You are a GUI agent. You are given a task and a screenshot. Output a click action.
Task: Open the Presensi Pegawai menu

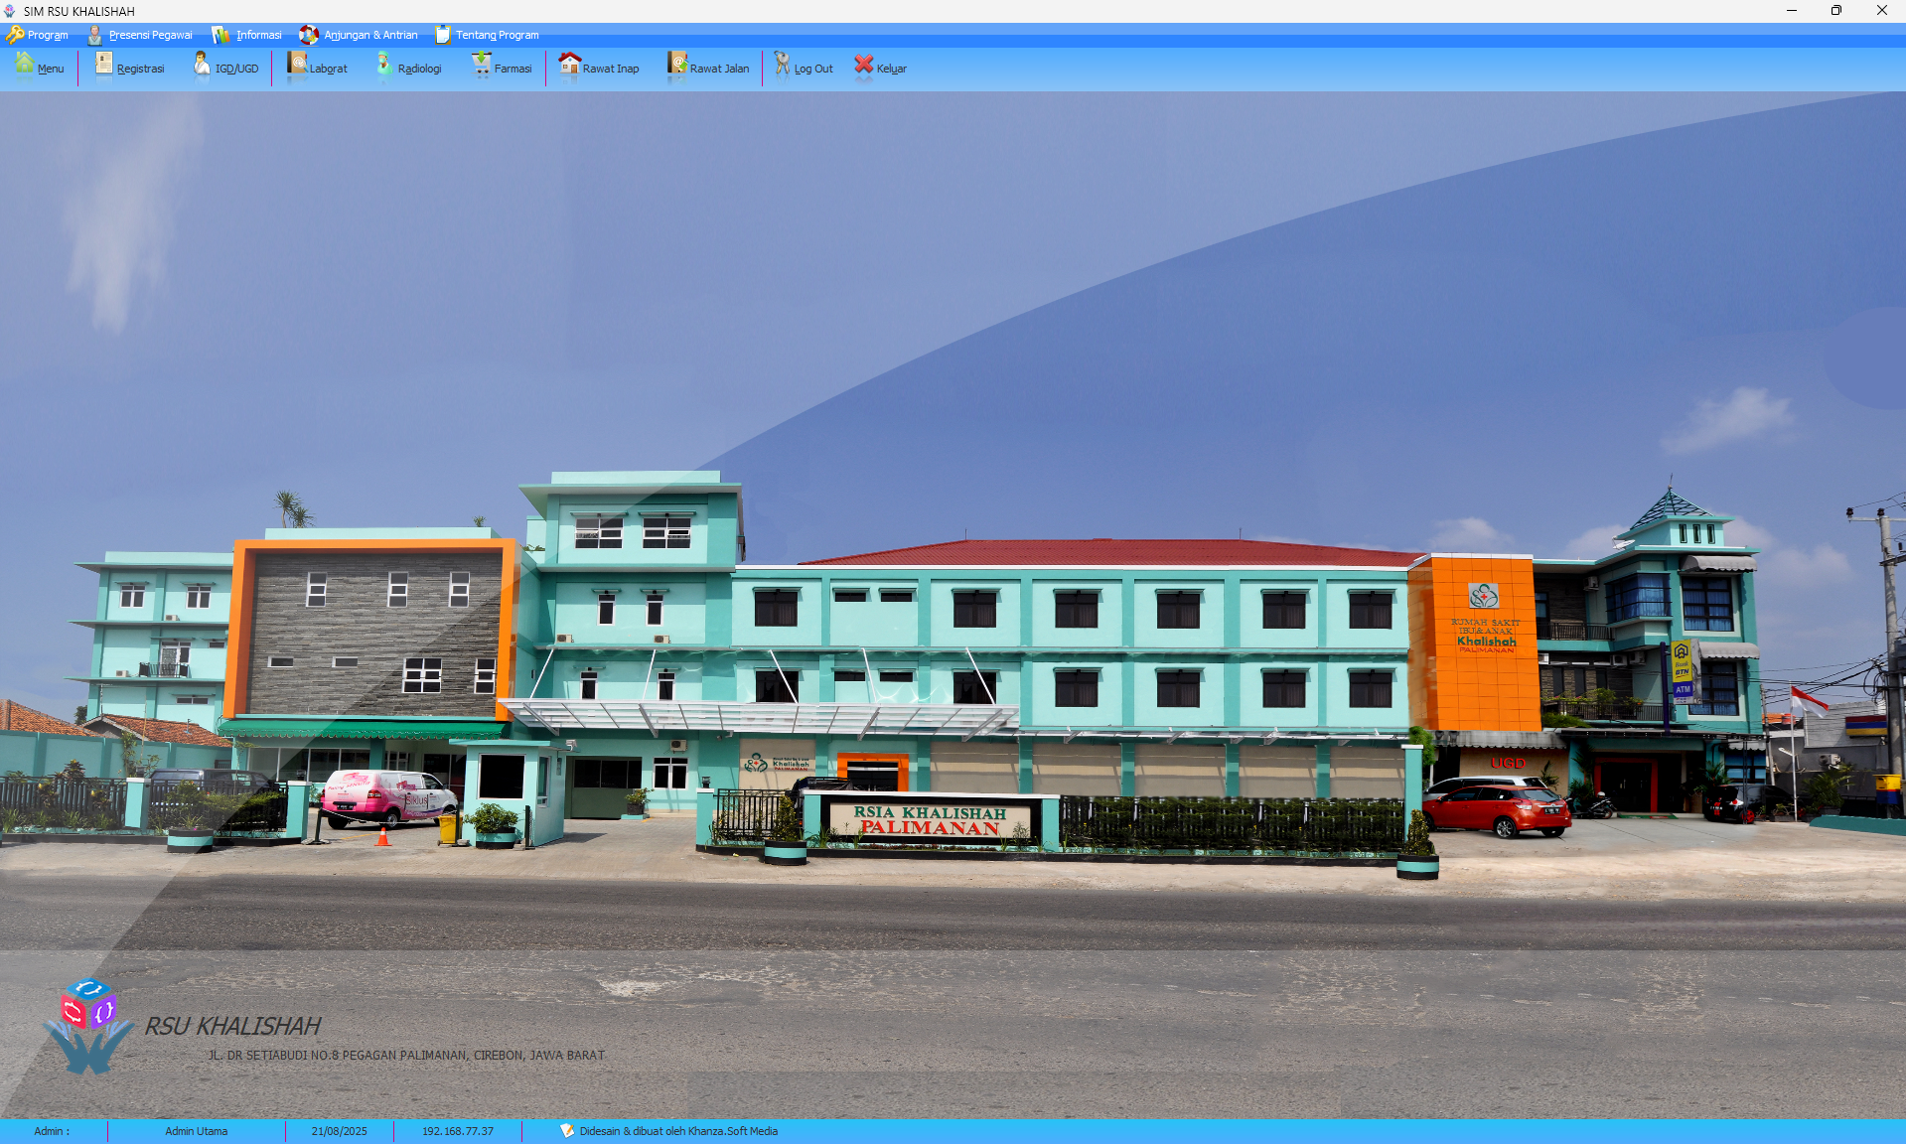click(x=140, y=35)
